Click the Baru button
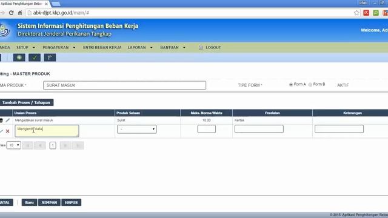 coord(29,202)
